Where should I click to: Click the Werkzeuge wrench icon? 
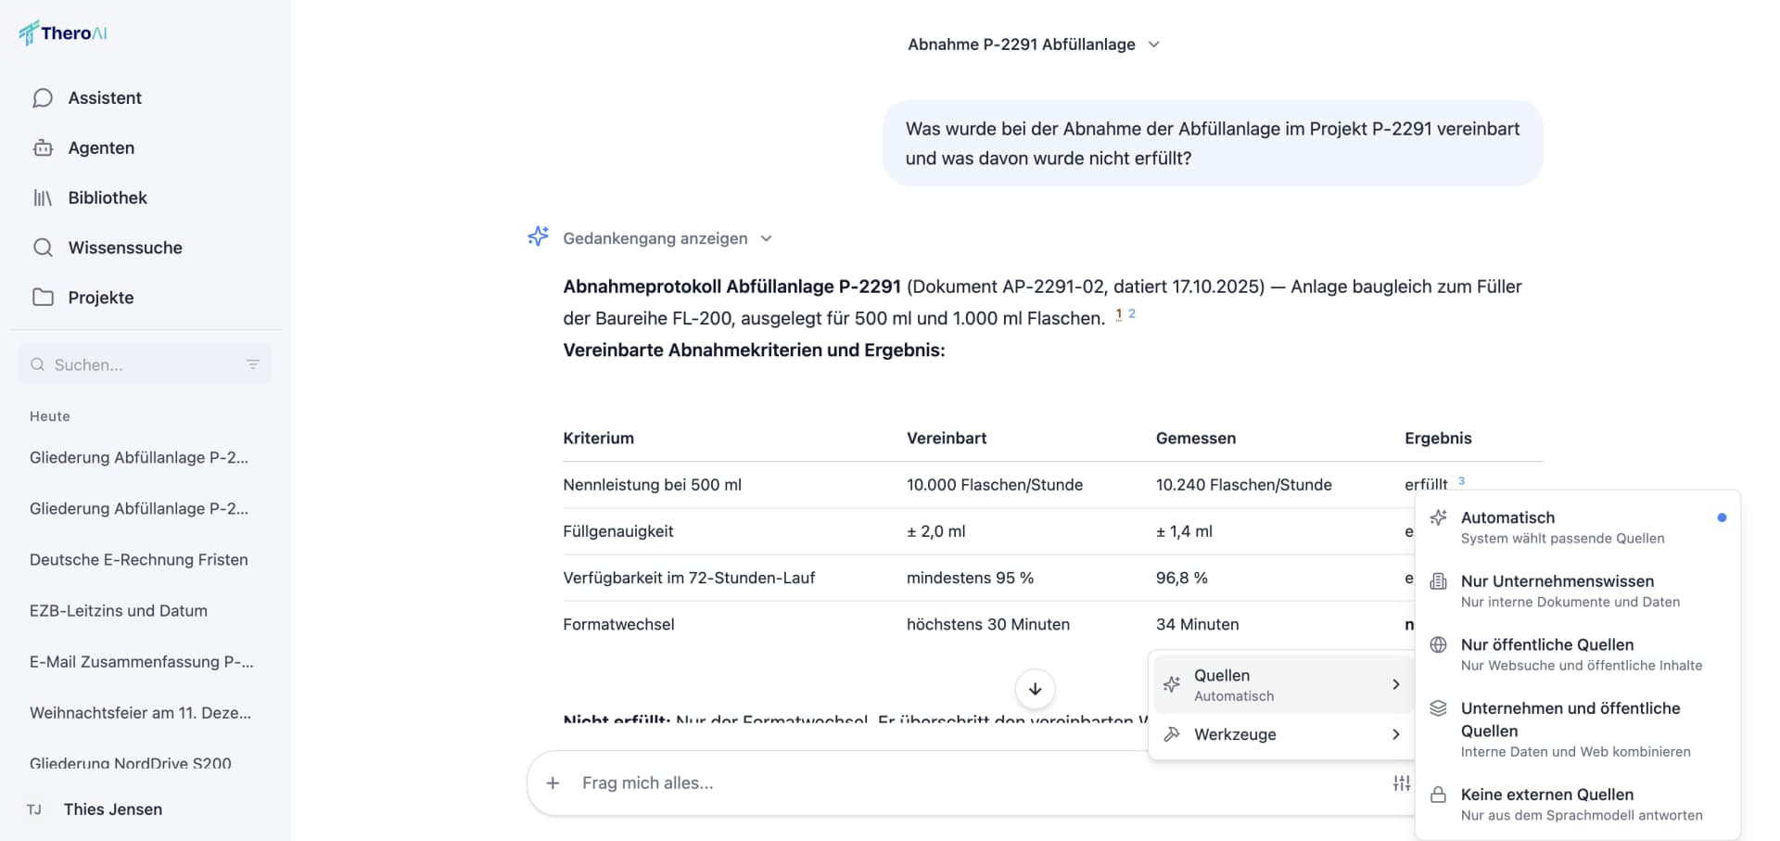1172,734
